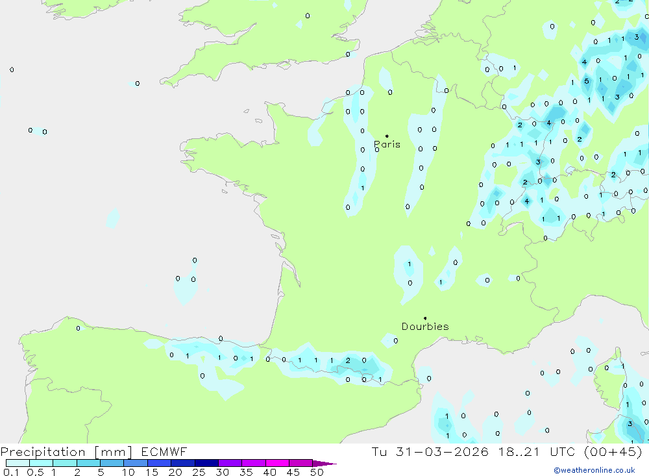This screenshot has width=649, height=476.
Task: Pick the 15 to 20 mm legend swatch
Action: [160, 463]
